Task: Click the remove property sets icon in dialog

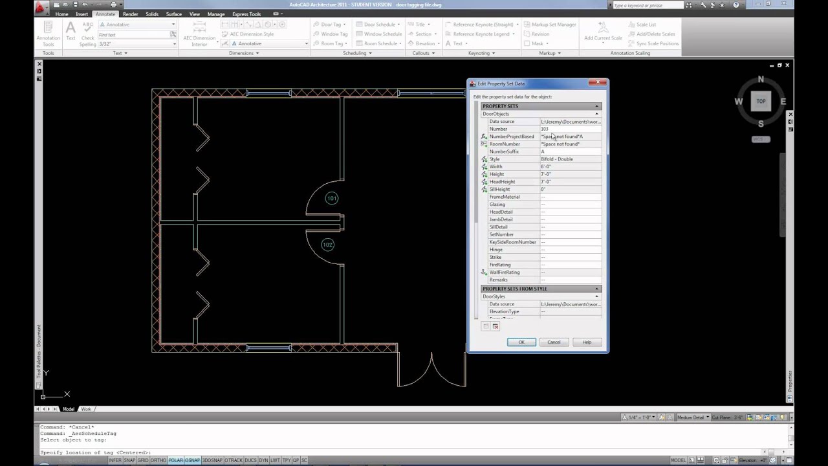Action: [x=496, y=326]
